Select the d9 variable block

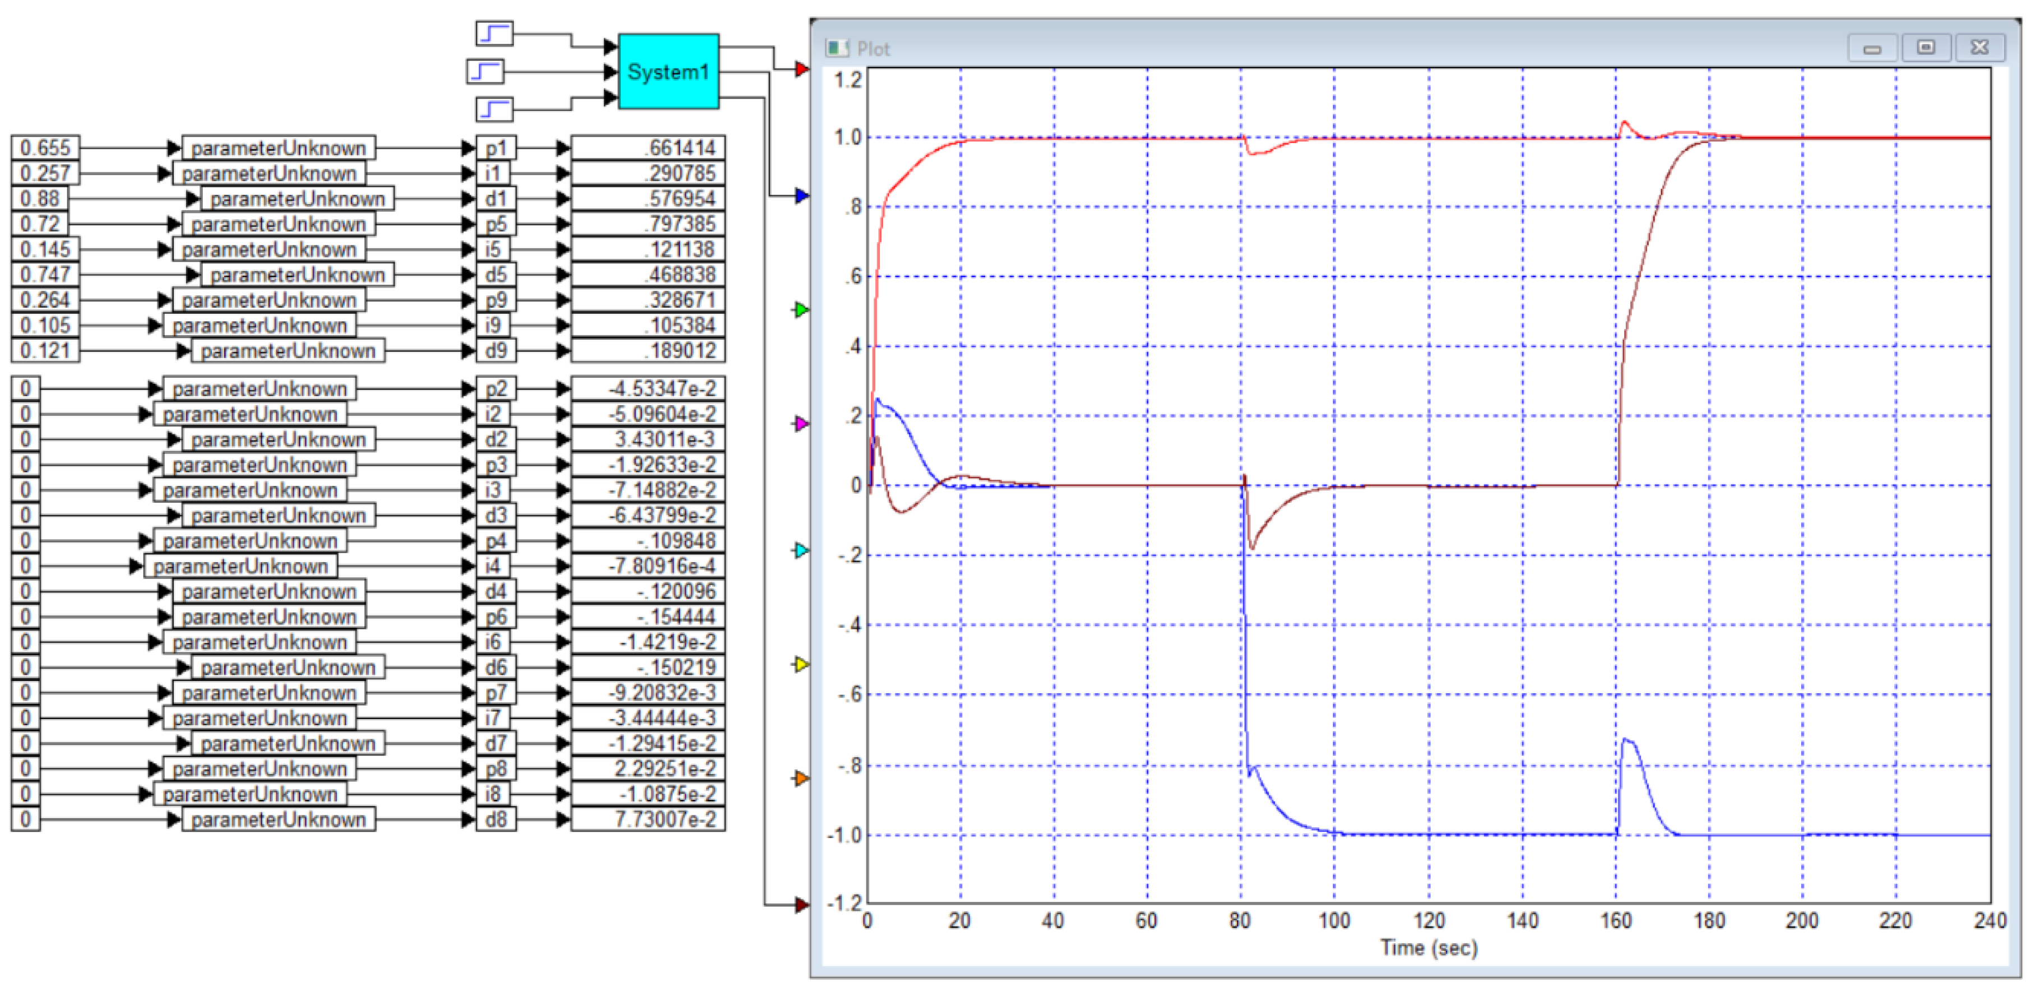(x=495, y=350)
